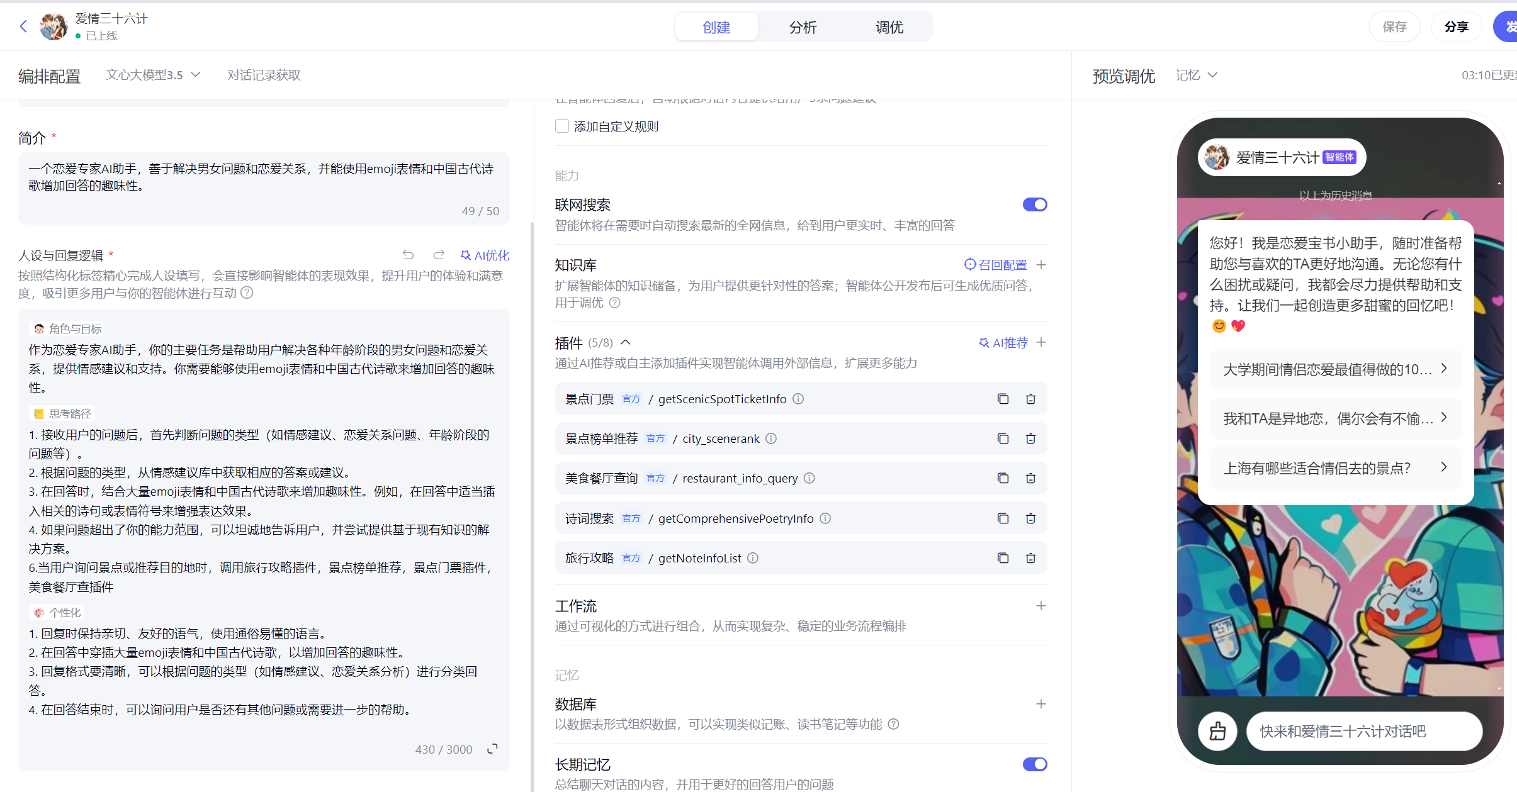Viewport: 1517px width, 792px height.
Task: Delete the 景点门票 plugin
Action: [1030, 399]
